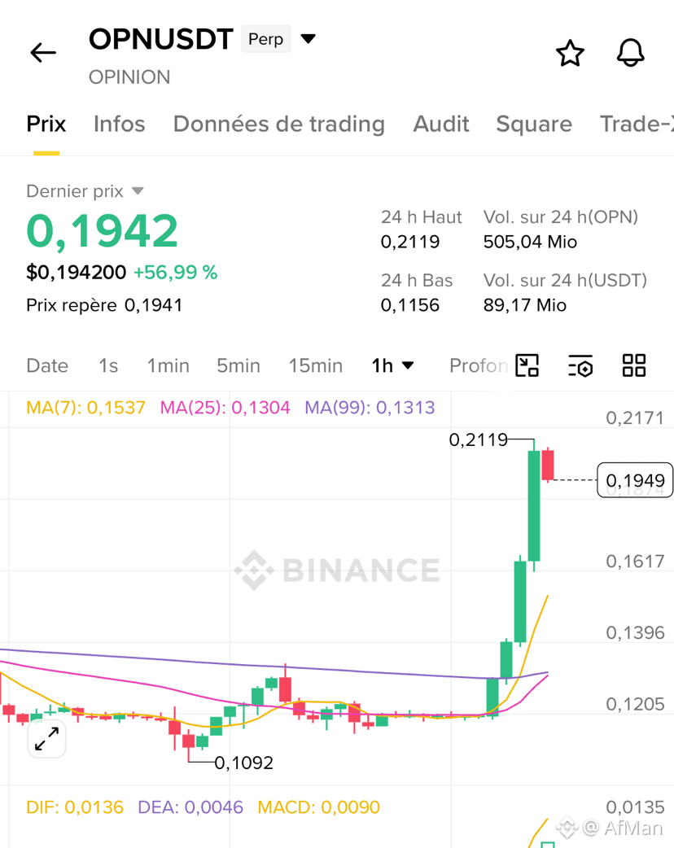Switch to the Audit tab
The height and width of the screenshot is (848, 674).
(441, 124)
